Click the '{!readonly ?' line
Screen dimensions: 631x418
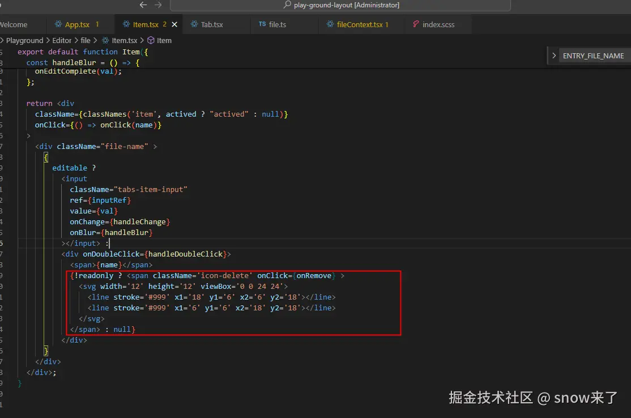pos(207,276)
